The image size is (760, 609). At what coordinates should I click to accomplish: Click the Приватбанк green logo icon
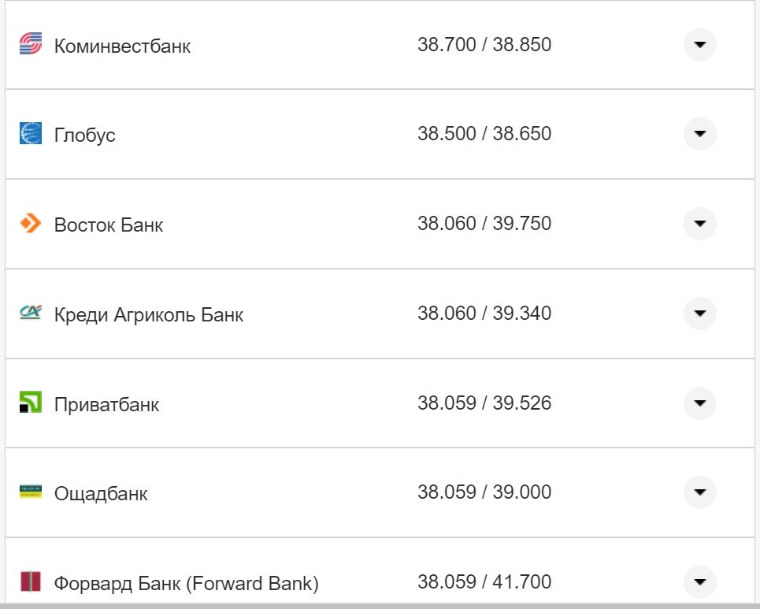(30, 403)
